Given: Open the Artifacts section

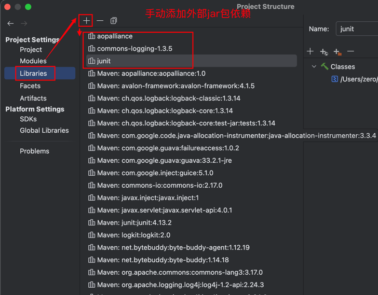Looking at the screenshot, I should click(33, 98).
